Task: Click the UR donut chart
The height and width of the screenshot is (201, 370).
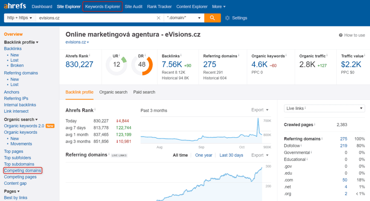Action: [x=116, y=65]
